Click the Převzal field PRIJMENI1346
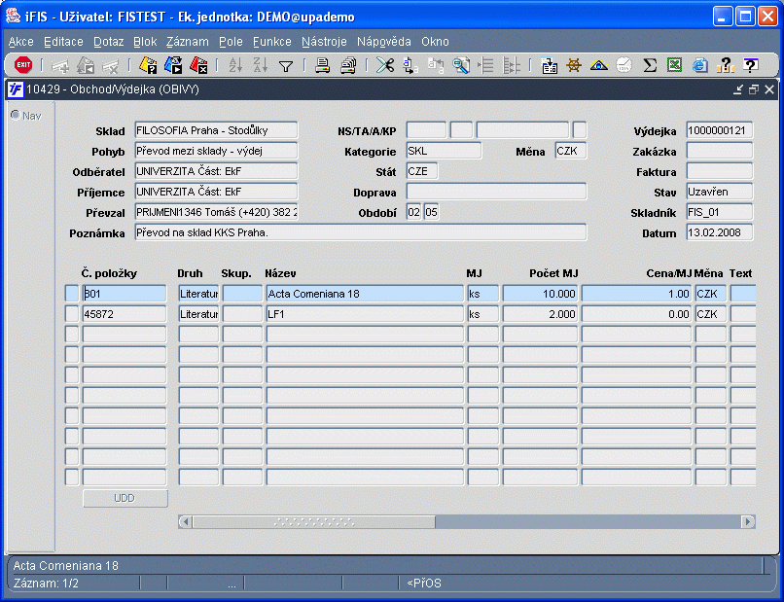This screenshot has width=784, height=602. point(216,213)
